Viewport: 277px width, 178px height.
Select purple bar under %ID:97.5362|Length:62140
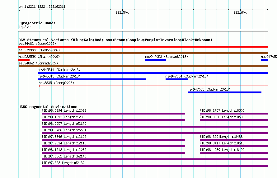click(x=155, y=159)
